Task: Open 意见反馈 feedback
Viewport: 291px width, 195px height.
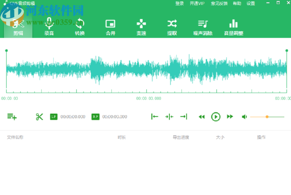Action: (219, 3)
